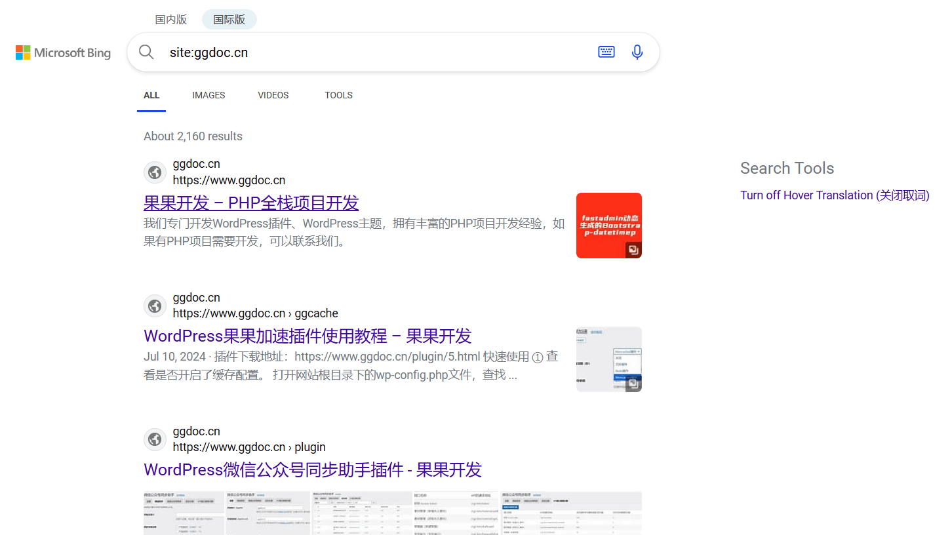Screen dimensions: 952x535
Task: Click snippet dated Jul 10, 2024
Action: (351, 366)
